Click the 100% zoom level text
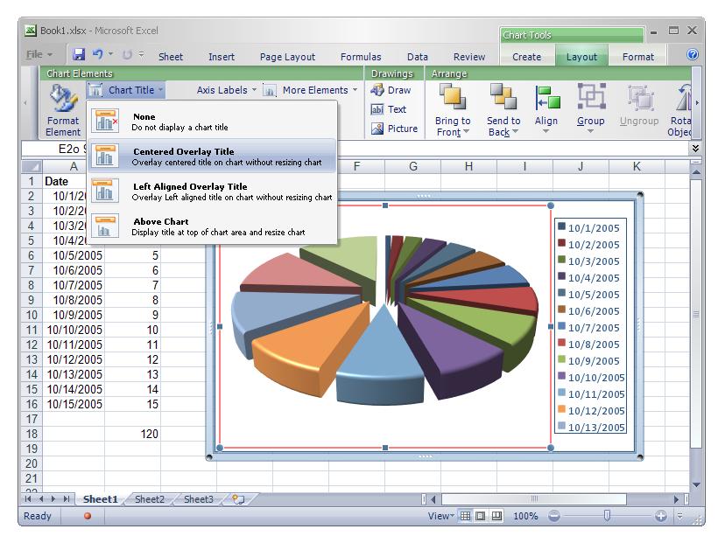Viewport: 718px width, 543px height. click(525, 516)
